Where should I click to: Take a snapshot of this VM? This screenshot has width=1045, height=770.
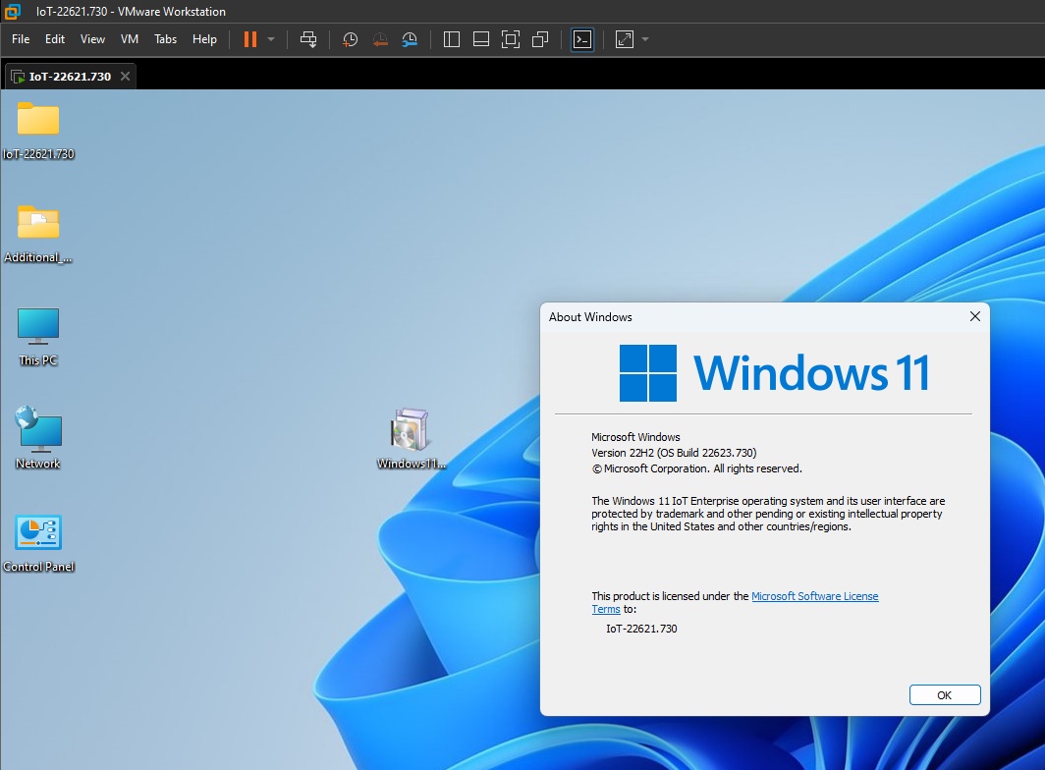[x=350, y=39]
